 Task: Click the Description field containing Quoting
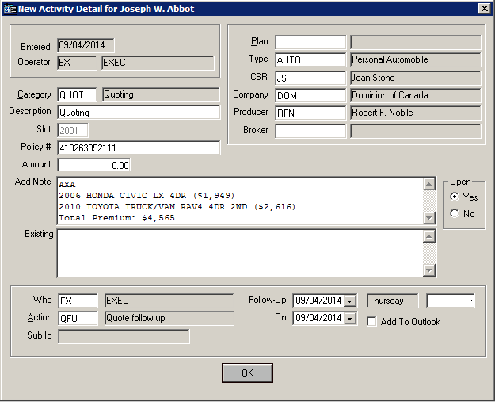click(139, 113)
